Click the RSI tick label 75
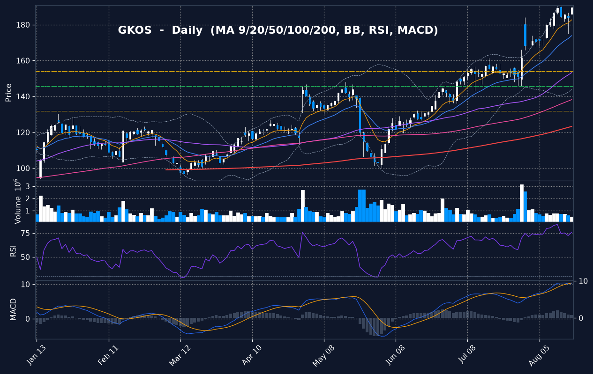 point(26,234)
